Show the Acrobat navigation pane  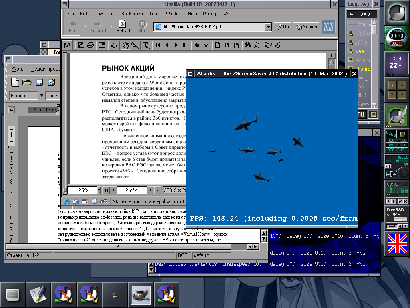[x=102, y=45]
